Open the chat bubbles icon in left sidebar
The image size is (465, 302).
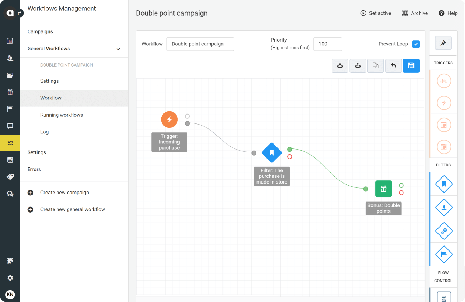(10, 194)
